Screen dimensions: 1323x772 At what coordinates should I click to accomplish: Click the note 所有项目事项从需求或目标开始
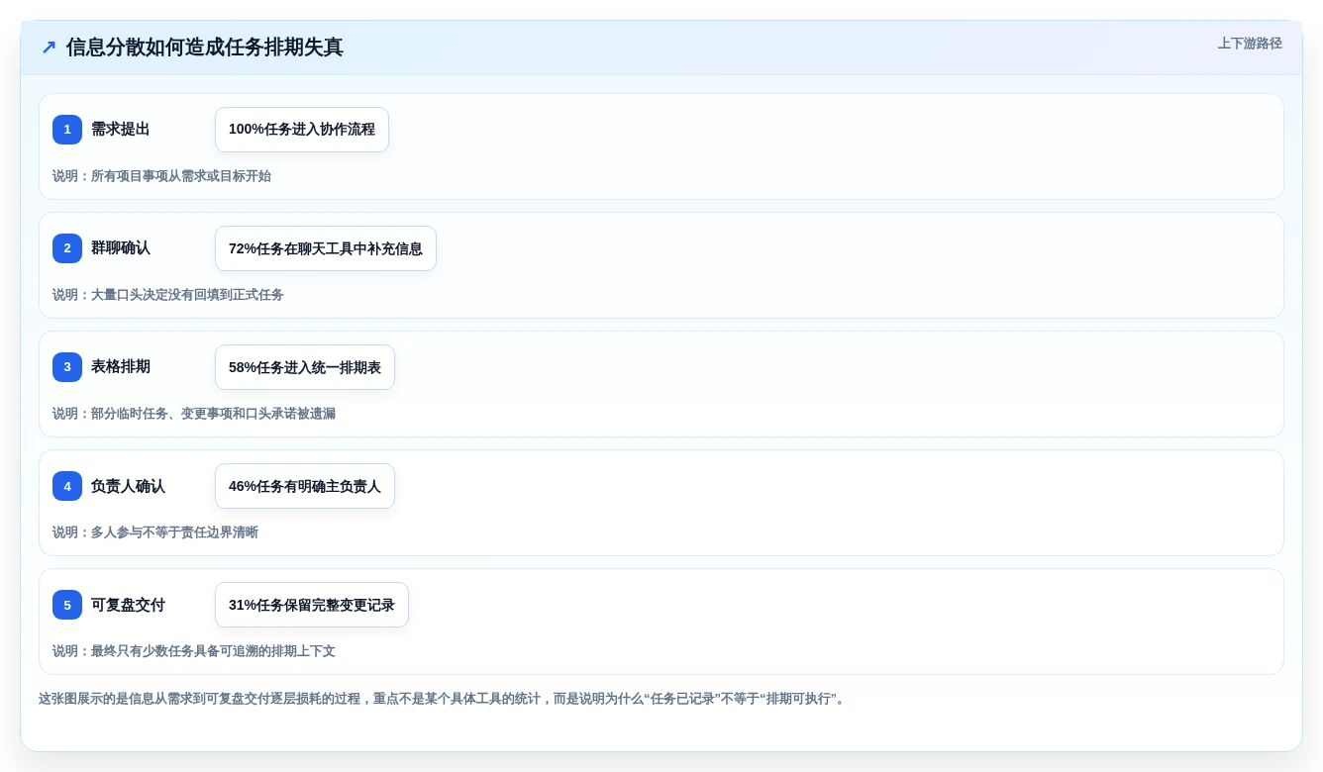161,176
